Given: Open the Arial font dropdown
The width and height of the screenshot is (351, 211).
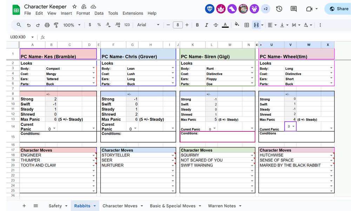Looking at the screenshot, I should pos(147,25).
